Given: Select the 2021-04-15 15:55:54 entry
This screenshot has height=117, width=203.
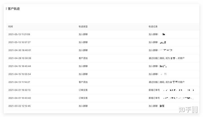Looking at the screenshot, I should [20, 74].
